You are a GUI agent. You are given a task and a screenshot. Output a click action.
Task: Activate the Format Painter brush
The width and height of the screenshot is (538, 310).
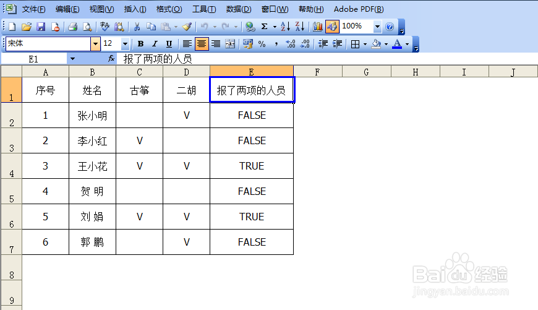(x=187, y=27)
